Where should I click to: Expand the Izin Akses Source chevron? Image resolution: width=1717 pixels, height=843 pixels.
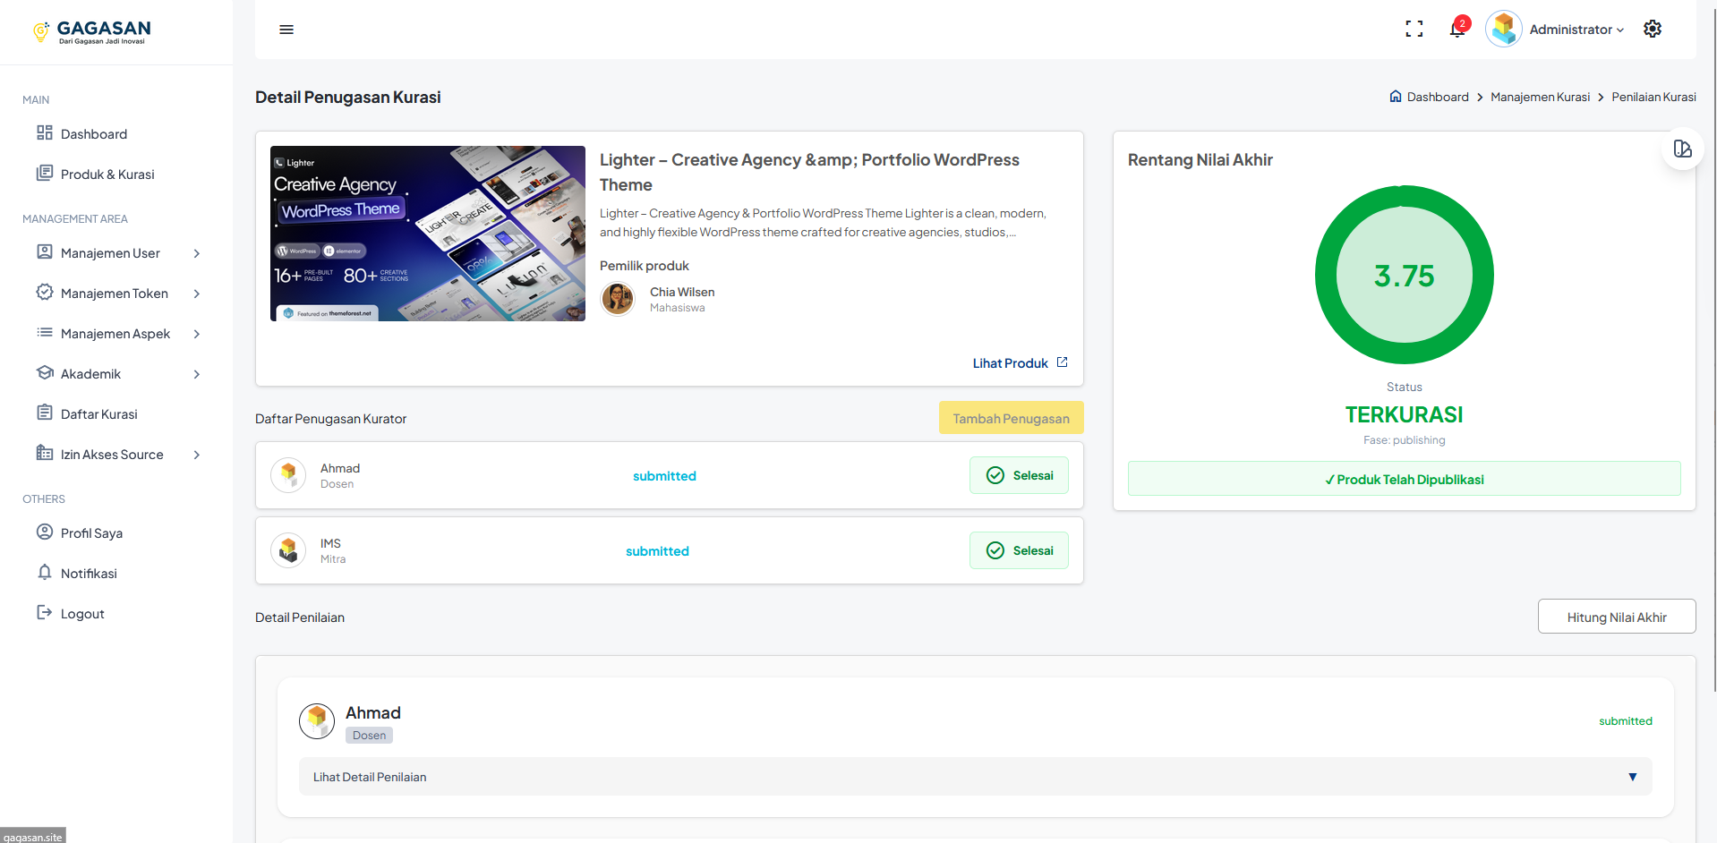pyautogui.click(x=197, y=455)
